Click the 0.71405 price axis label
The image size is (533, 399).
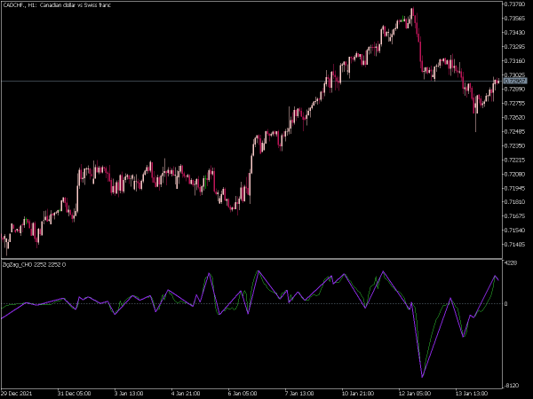click(515, 245)
